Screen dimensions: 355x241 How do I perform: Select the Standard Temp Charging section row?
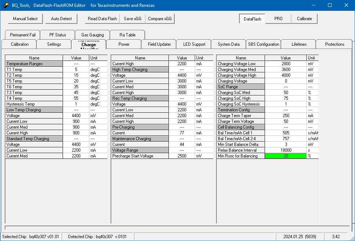pyautogui.click(x=34, y=139)
